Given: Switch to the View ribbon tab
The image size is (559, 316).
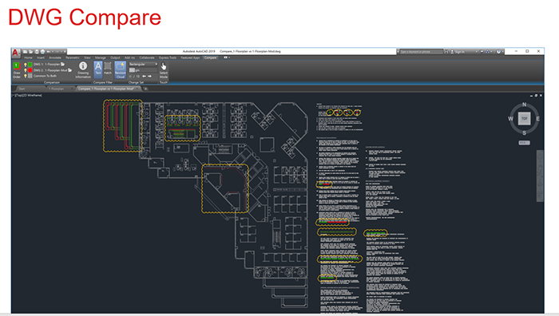Looking at the screenshot, I should coord(87,57).
